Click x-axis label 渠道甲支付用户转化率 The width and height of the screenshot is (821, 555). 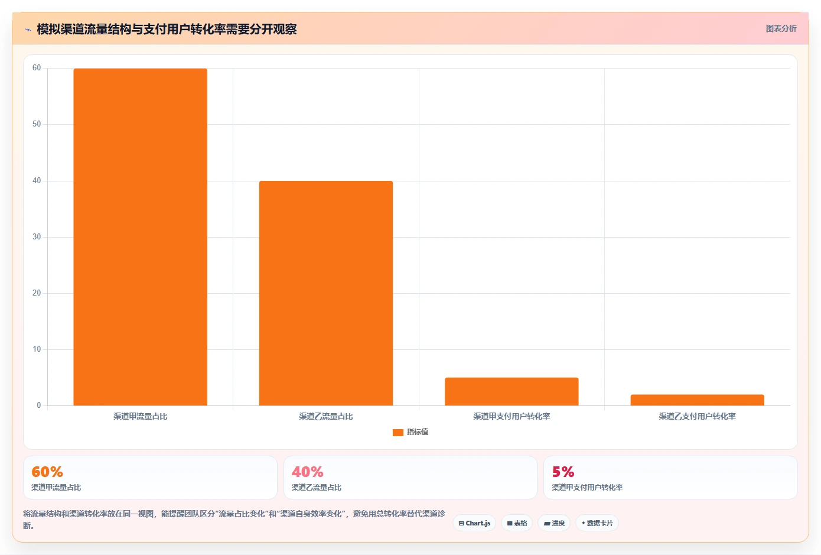tap(512, 417)
